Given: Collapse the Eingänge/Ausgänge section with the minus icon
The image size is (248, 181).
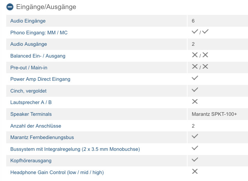Looking at the screenshot, I should pyautogui.click(x=10, y=7).
